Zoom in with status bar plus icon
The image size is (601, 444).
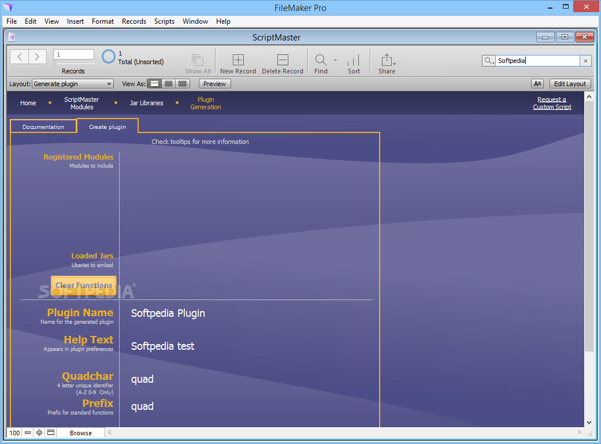39,432
